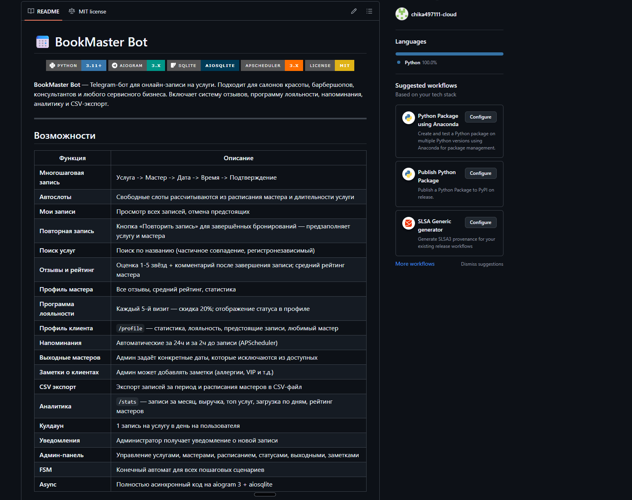The height and width of the screenshot is (500, 632).
Task: Click the Многошаговая запись table cell
Action: pyautogui.click(x=73, y=177)
